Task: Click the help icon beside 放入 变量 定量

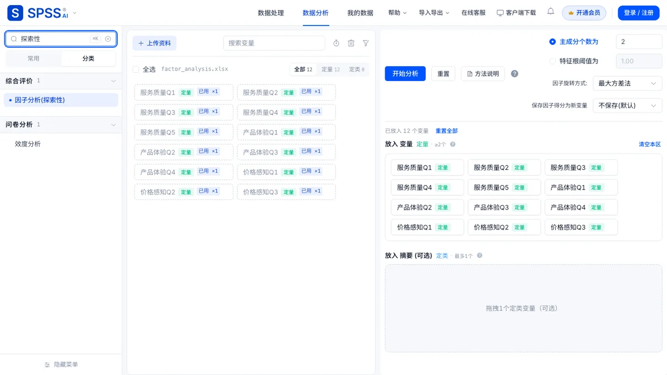Action: click(x=452, y=144)
